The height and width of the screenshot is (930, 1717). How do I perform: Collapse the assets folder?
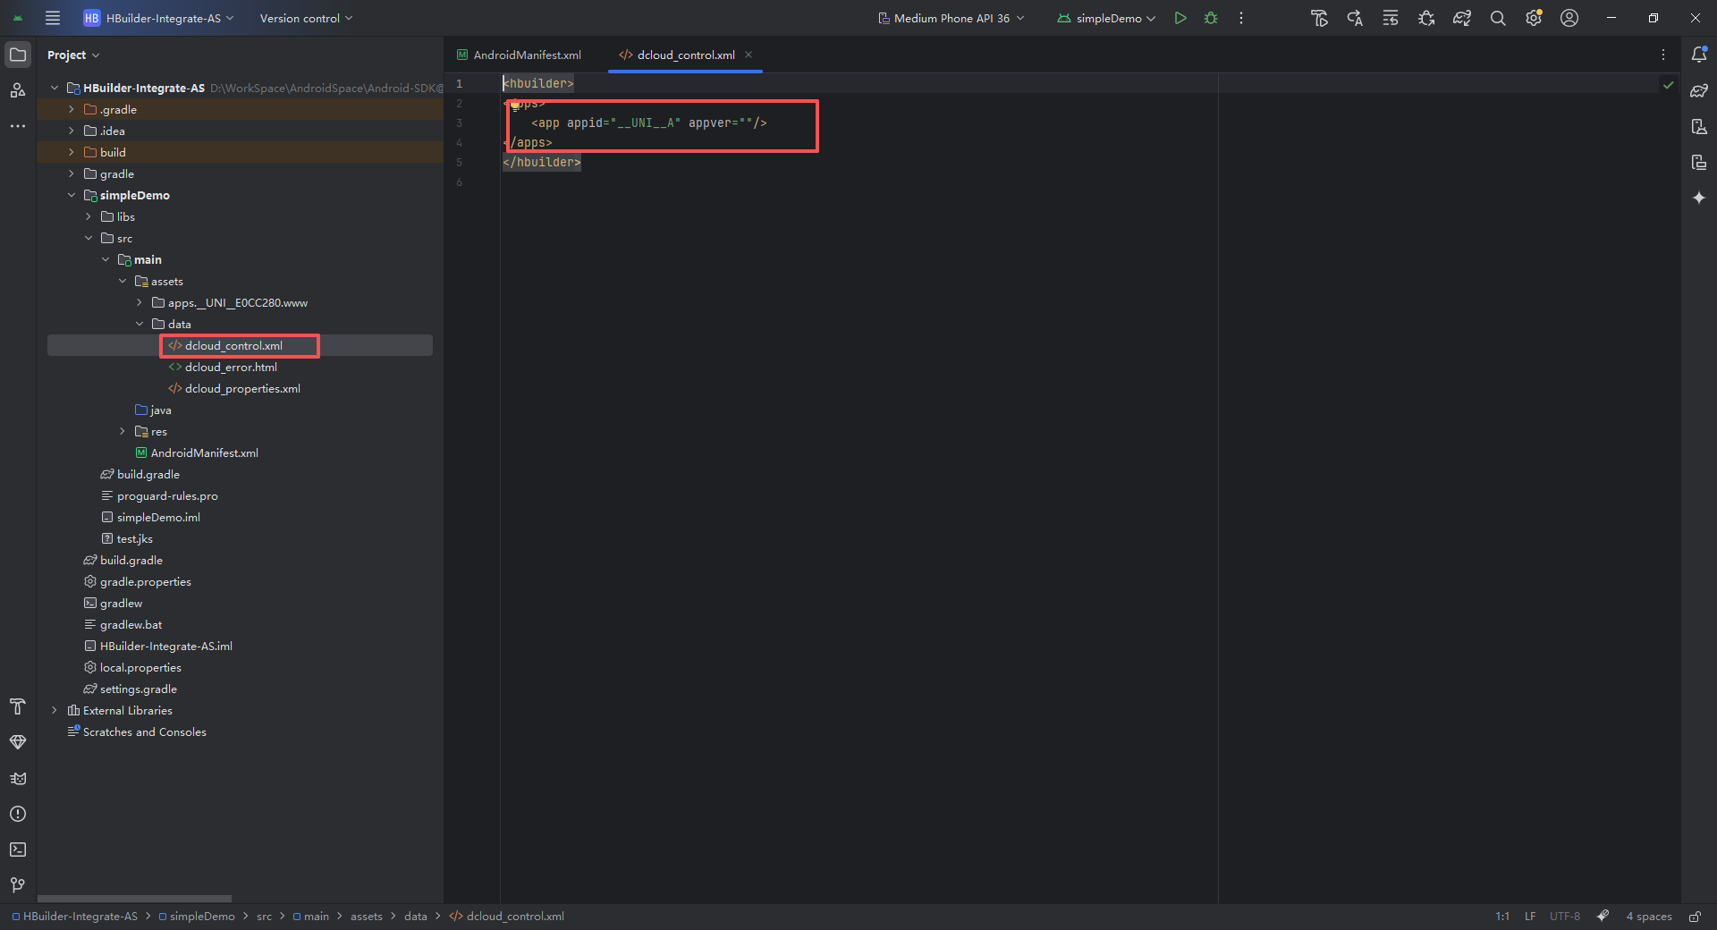tap(123, 281)
